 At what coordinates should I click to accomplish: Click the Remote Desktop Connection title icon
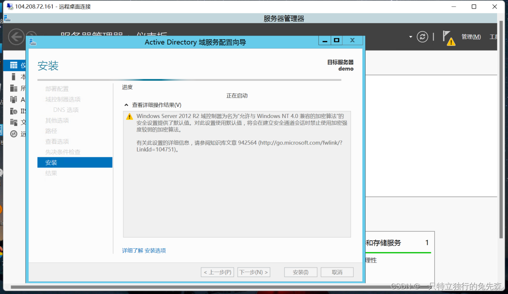point(10,7)
